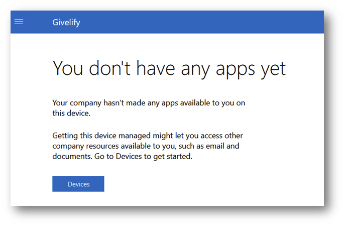Click "this device." line of the first paragraph
This screenshot has width=345, height=227.
pos(71,113)
